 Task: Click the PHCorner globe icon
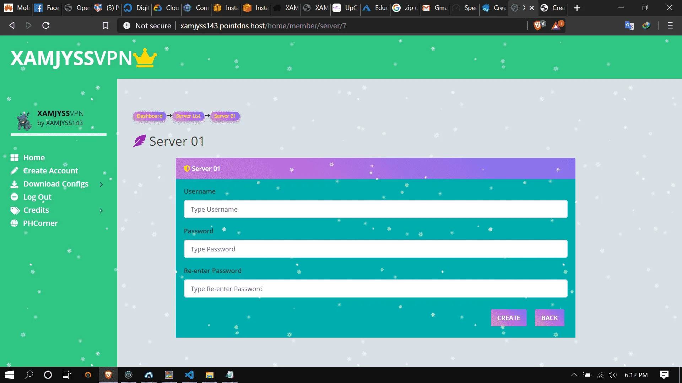click(14, 223)
